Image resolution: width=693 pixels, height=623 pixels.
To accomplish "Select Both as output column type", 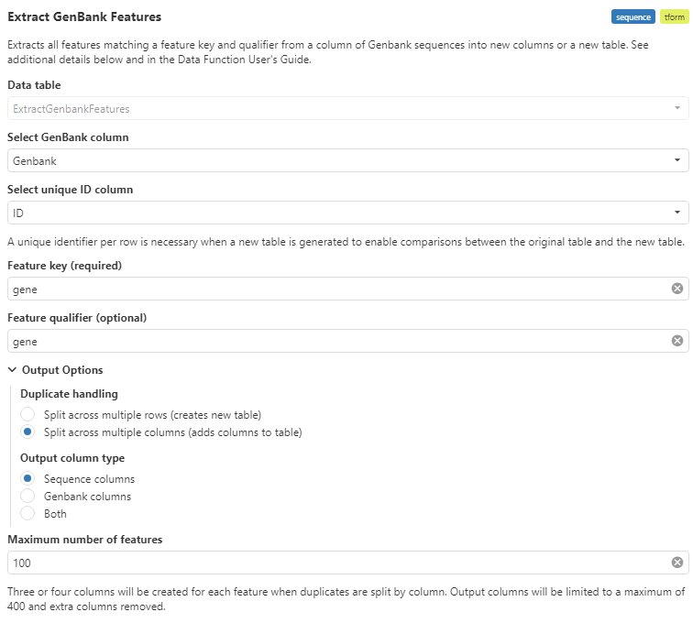I will click(x=27, y=514).
